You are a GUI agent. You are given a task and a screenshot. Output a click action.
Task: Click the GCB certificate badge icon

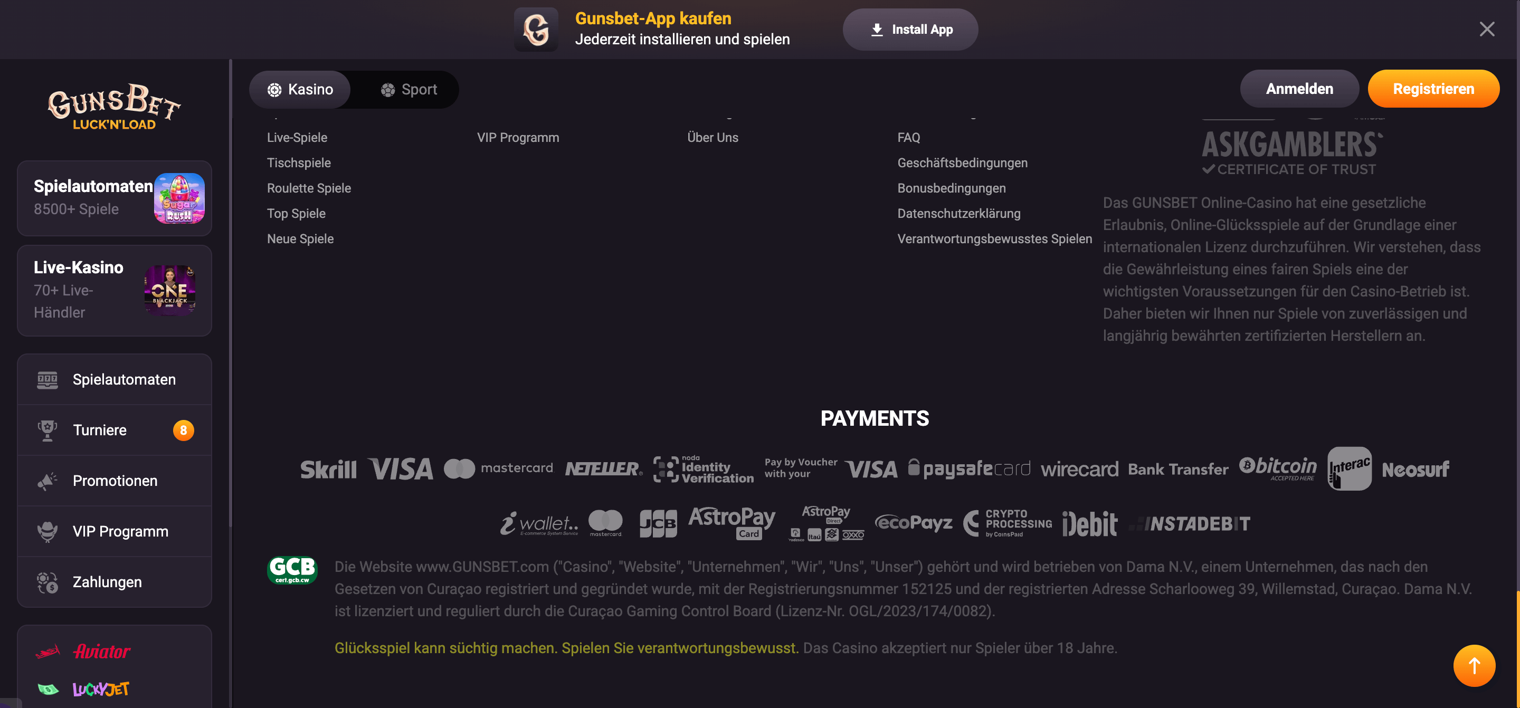(292, 570)
